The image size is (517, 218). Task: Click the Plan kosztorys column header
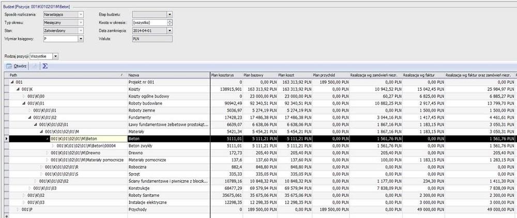click(226, 75)
